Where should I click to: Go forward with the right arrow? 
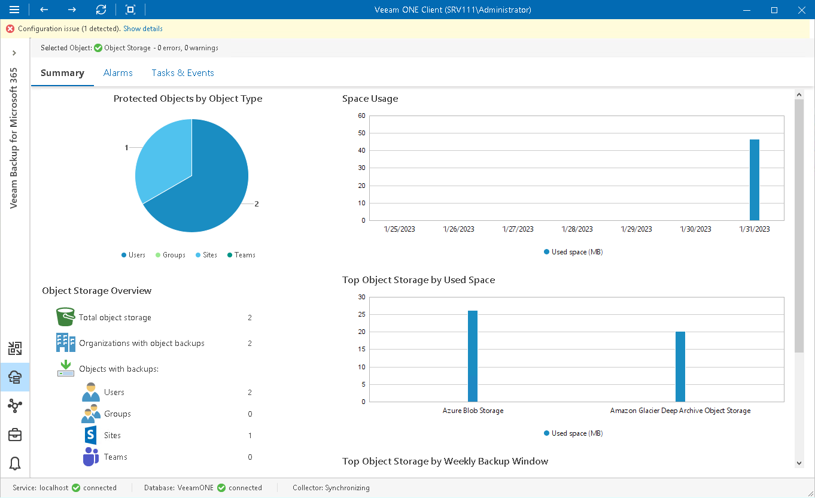tap(72, 10)
